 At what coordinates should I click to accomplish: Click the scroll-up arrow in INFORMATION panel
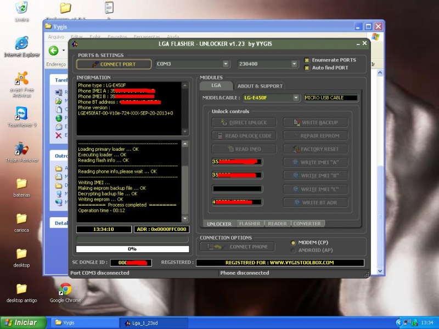[185, 86]
